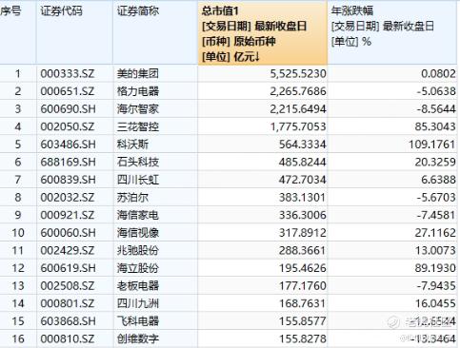Viewport: 460px width, 348px height.
Task: Select yearly change 20.3259 cell
Action: pos(392,162)
